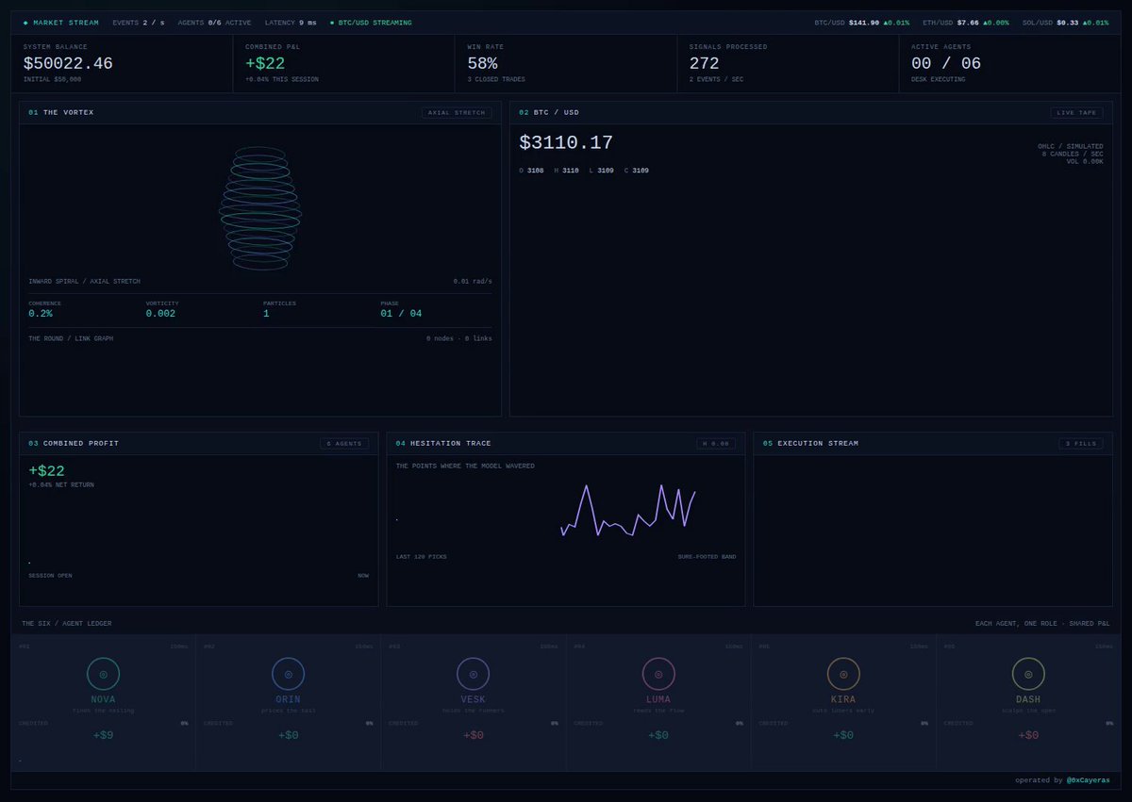Image resolution: width=1132 pixels, height=802 pixels.
Task: Click the LUMA agent ring icon
Action: [x=658, y=674]
